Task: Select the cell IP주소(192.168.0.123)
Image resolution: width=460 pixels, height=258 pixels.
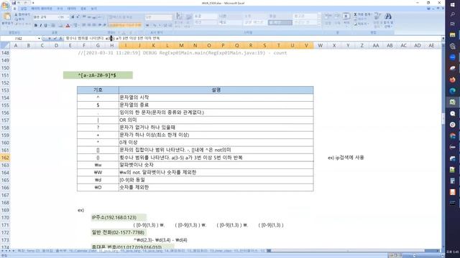Action: tap(119, 218)
